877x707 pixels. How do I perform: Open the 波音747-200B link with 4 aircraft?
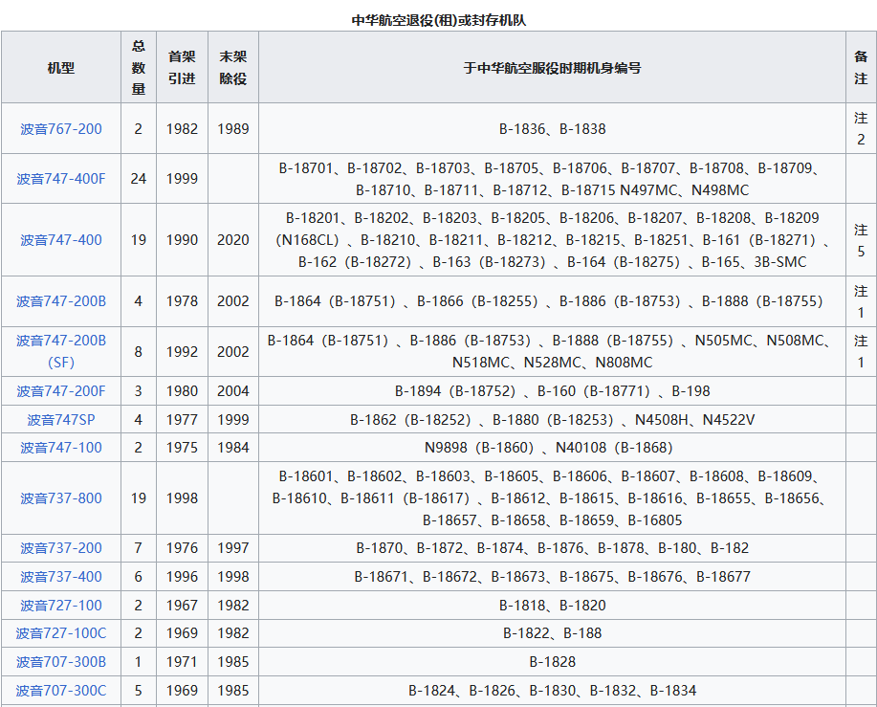tap(61, 301)
